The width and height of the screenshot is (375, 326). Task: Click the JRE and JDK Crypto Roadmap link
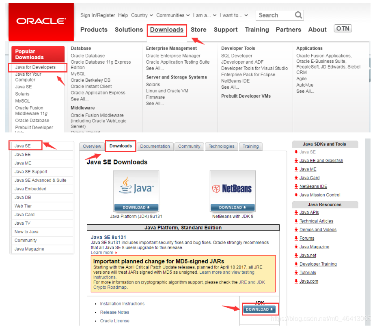(x=179, y=285)
